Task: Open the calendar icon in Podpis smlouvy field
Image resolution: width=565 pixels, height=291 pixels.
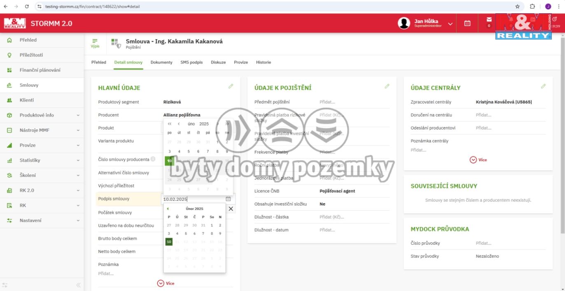Action: coord(229,199)
